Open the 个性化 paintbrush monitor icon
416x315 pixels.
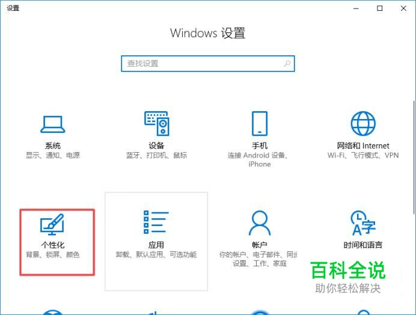point(52,224)
